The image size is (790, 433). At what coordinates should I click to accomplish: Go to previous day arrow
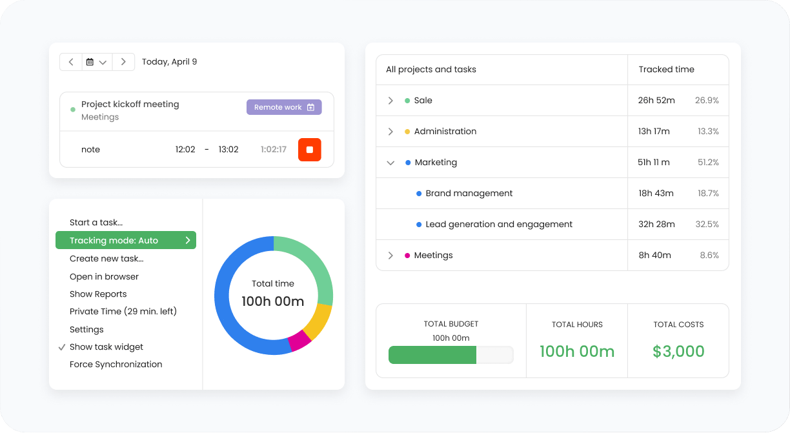click(x=71, y=62)
